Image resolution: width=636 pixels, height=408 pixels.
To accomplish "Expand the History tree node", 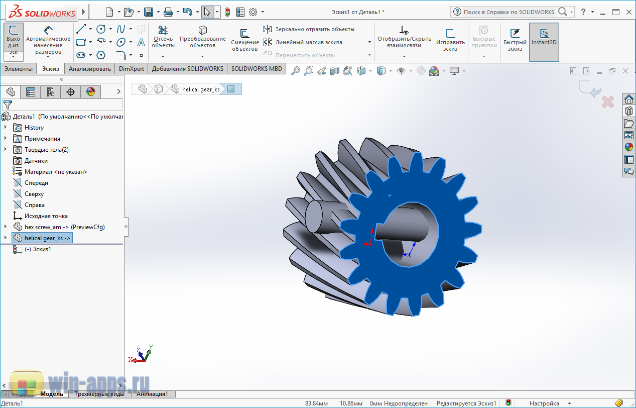I will [x=6, y=128].
